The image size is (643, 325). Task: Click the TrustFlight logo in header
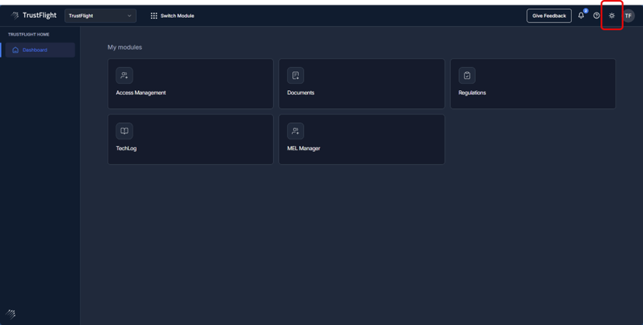34,15
